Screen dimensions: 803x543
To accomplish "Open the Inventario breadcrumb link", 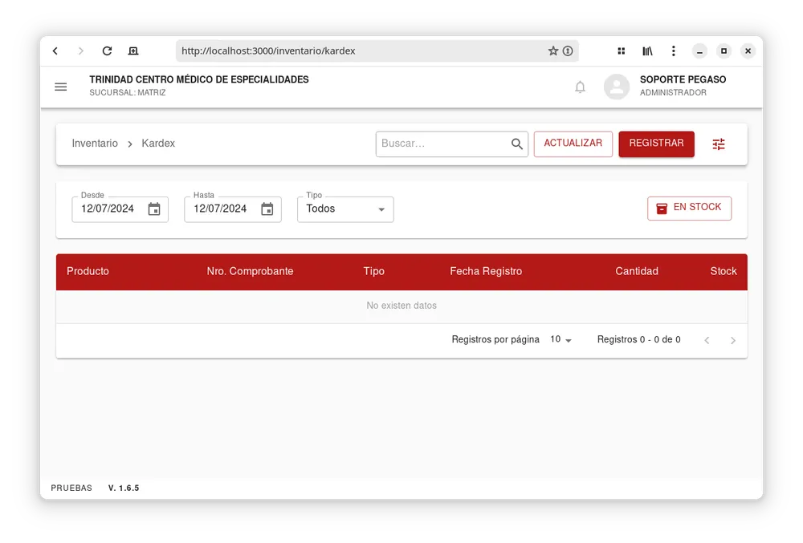I will pos(95,143).
